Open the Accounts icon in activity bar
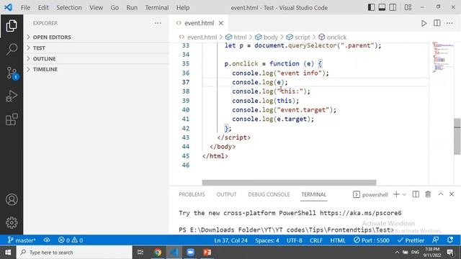 (12, 199)
